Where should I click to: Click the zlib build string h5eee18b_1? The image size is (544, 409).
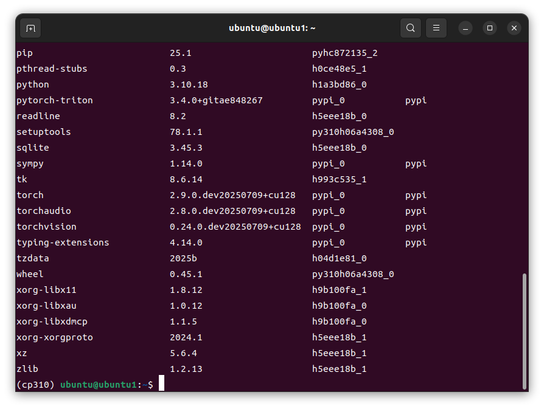coord(339,369)
